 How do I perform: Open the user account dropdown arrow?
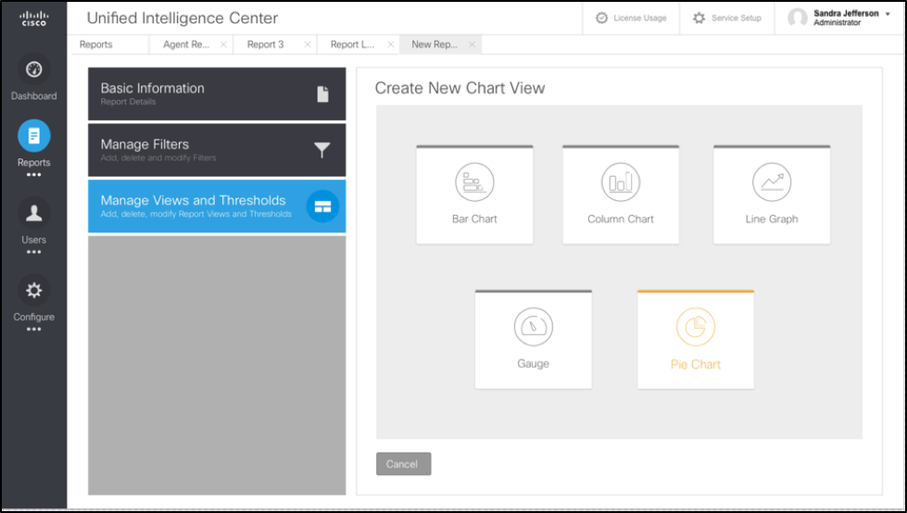(x=888, y=14)
